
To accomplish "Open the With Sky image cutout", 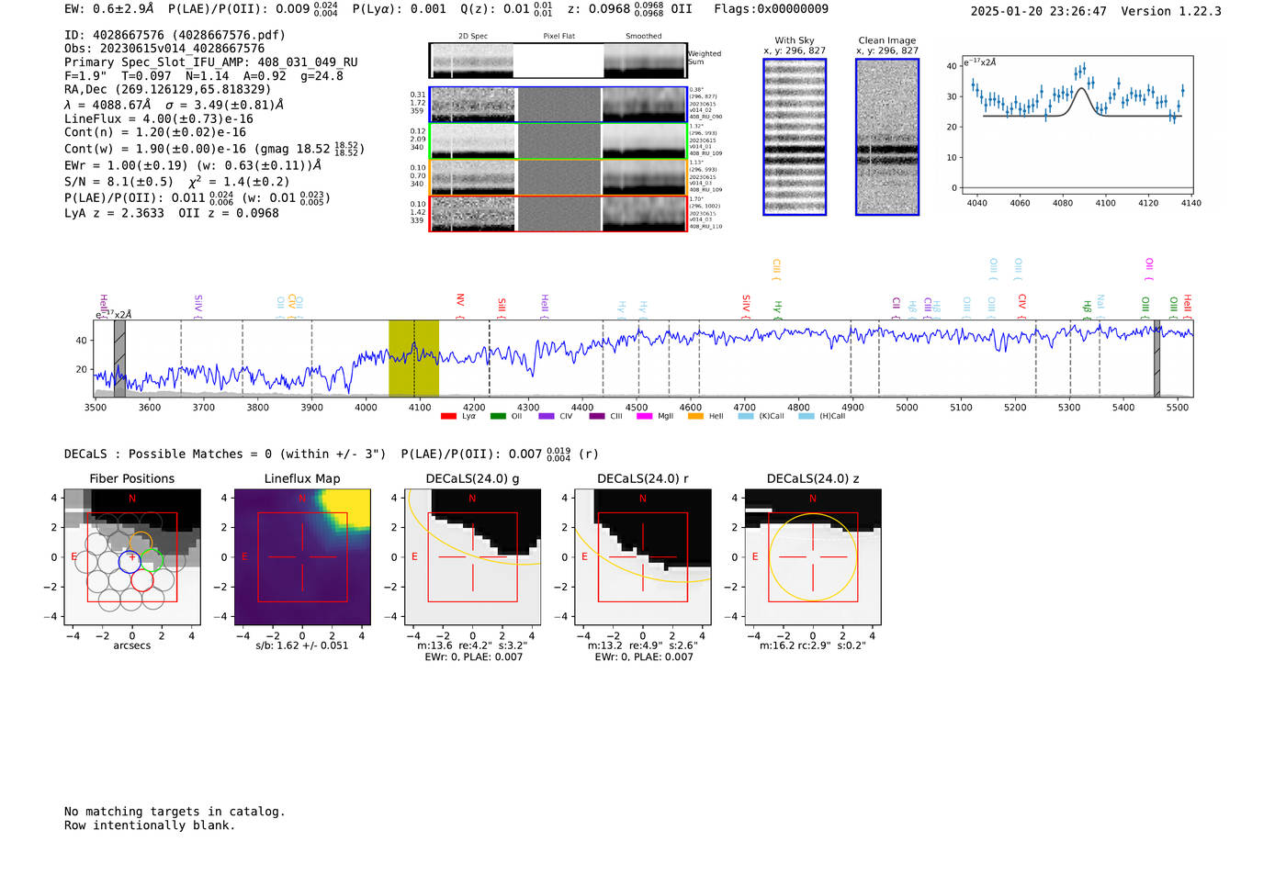I will (x=795, y=137).
